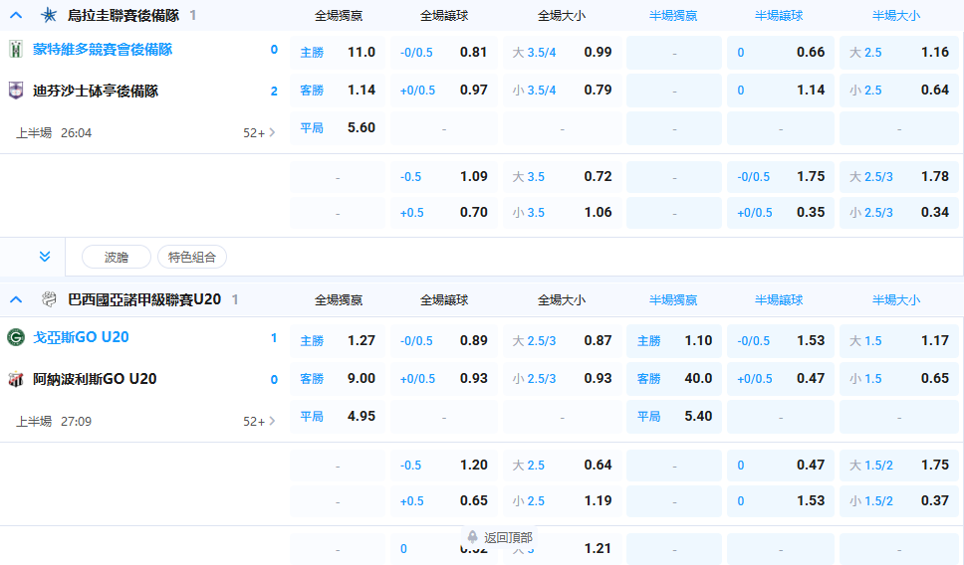Select the 波膽 tab
Viewport: 964px width, 565px height.
point(117,257)
